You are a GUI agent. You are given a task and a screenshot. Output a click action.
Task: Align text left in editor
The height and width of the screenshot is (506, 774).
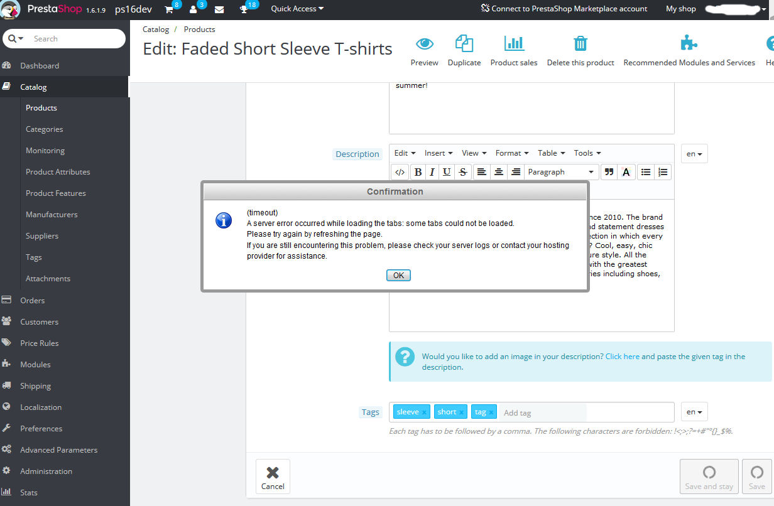point(481,172)
